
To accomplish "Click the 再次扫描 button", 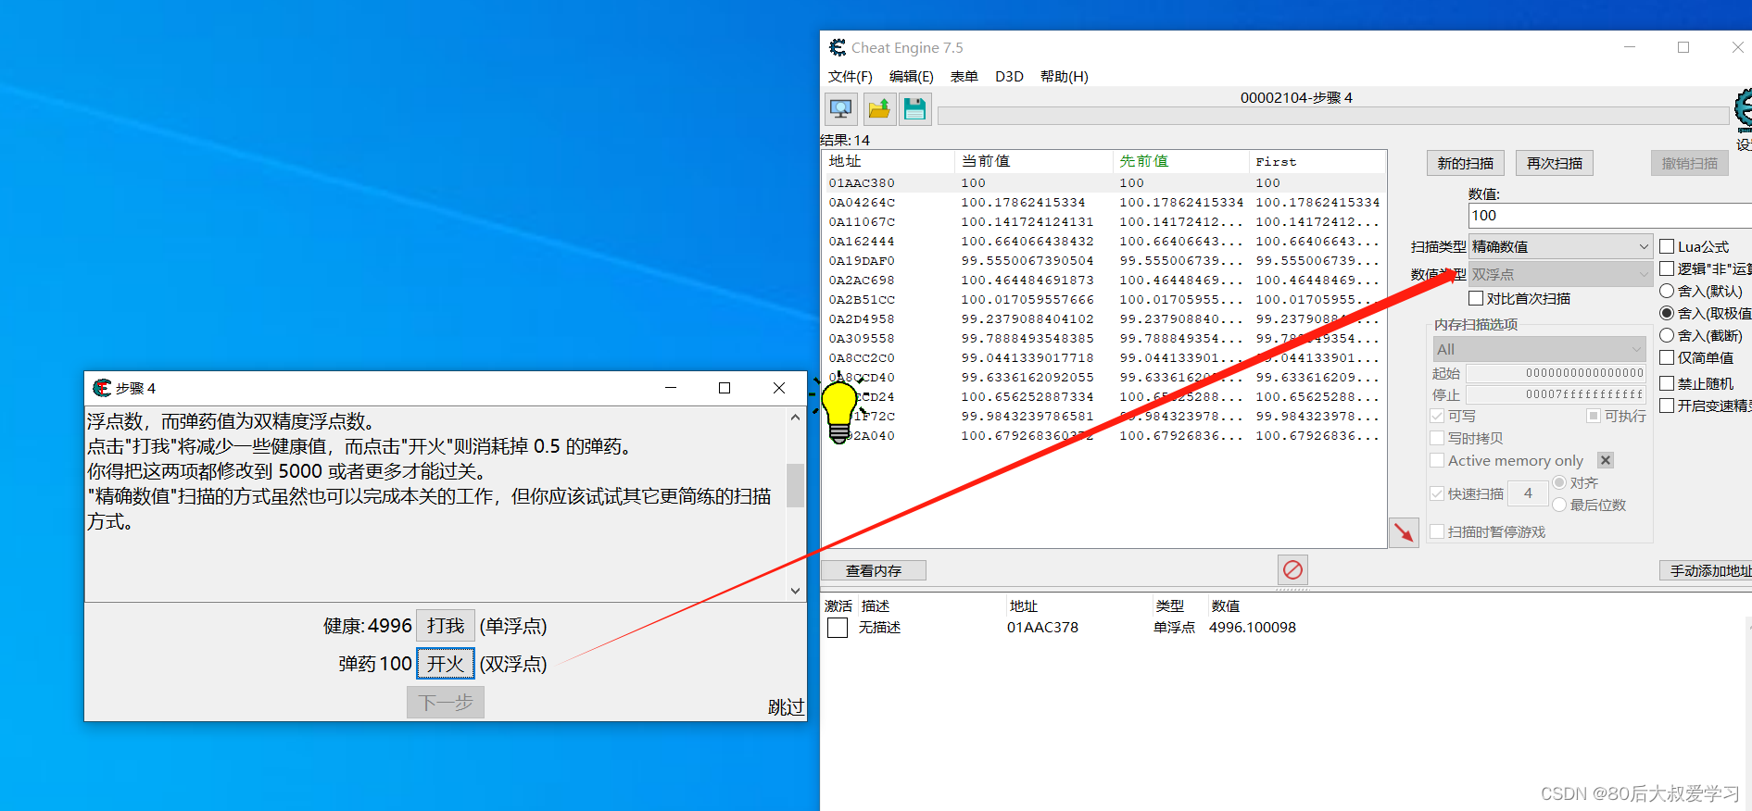I will coord(1554,163).
